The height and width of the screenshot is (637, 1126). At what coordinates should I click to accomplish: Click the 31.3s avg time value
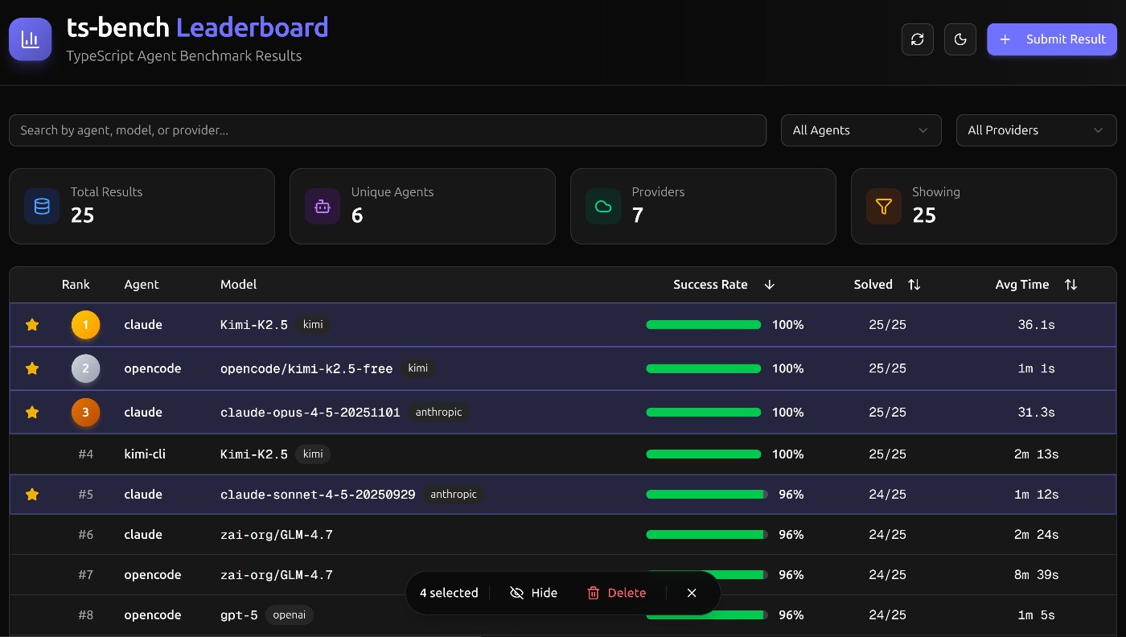(1036, 412)
